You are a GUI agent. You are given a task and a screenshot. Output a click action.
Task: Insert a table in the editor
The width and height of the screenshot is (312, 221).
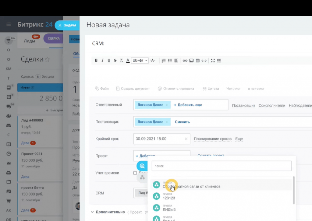197,61
